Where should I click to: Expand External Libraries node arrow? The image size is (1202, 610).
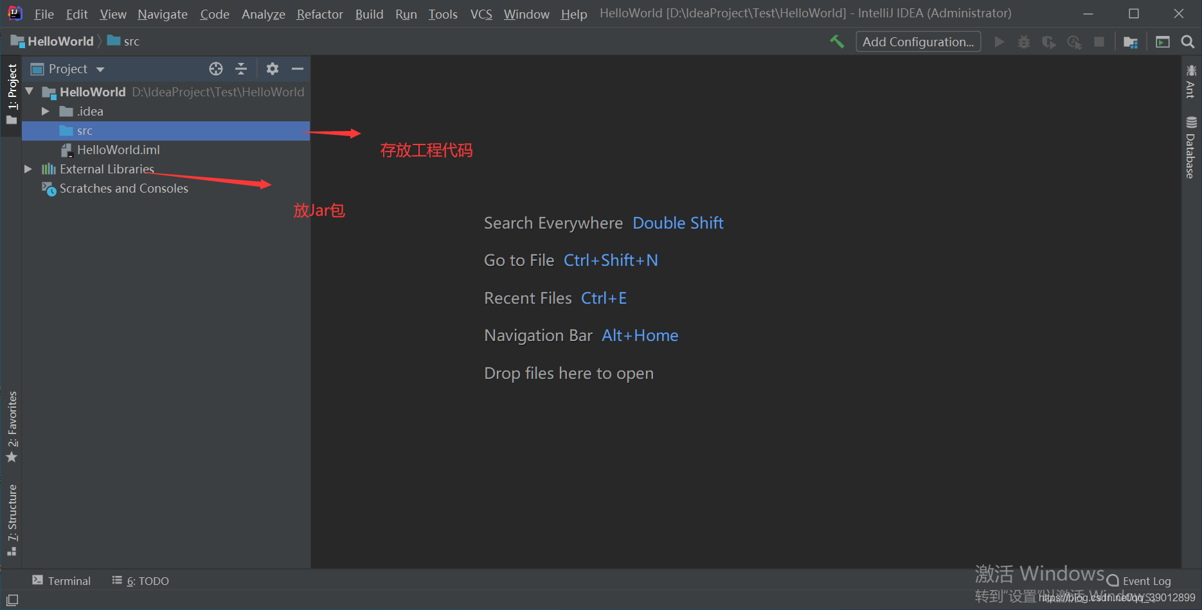click(x=28, y=169)
